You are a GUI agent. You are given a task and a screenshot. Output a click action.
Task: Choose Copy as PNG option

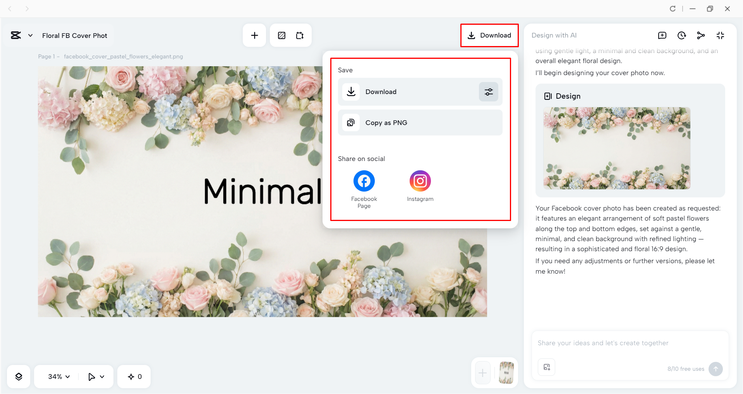tap(420, 123)
